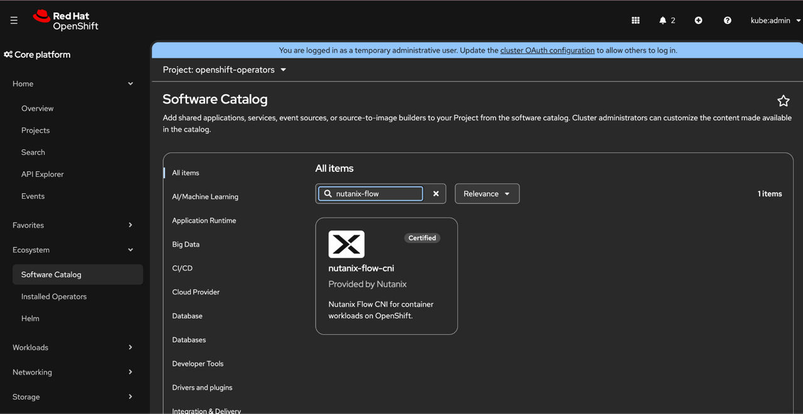Viewport: 803px width, 414px height.
Task: Expand the Networking navigation section
Action: coord(75,372)
